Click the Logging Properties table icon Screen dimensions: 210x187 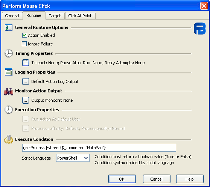click(x=9, y=72)
